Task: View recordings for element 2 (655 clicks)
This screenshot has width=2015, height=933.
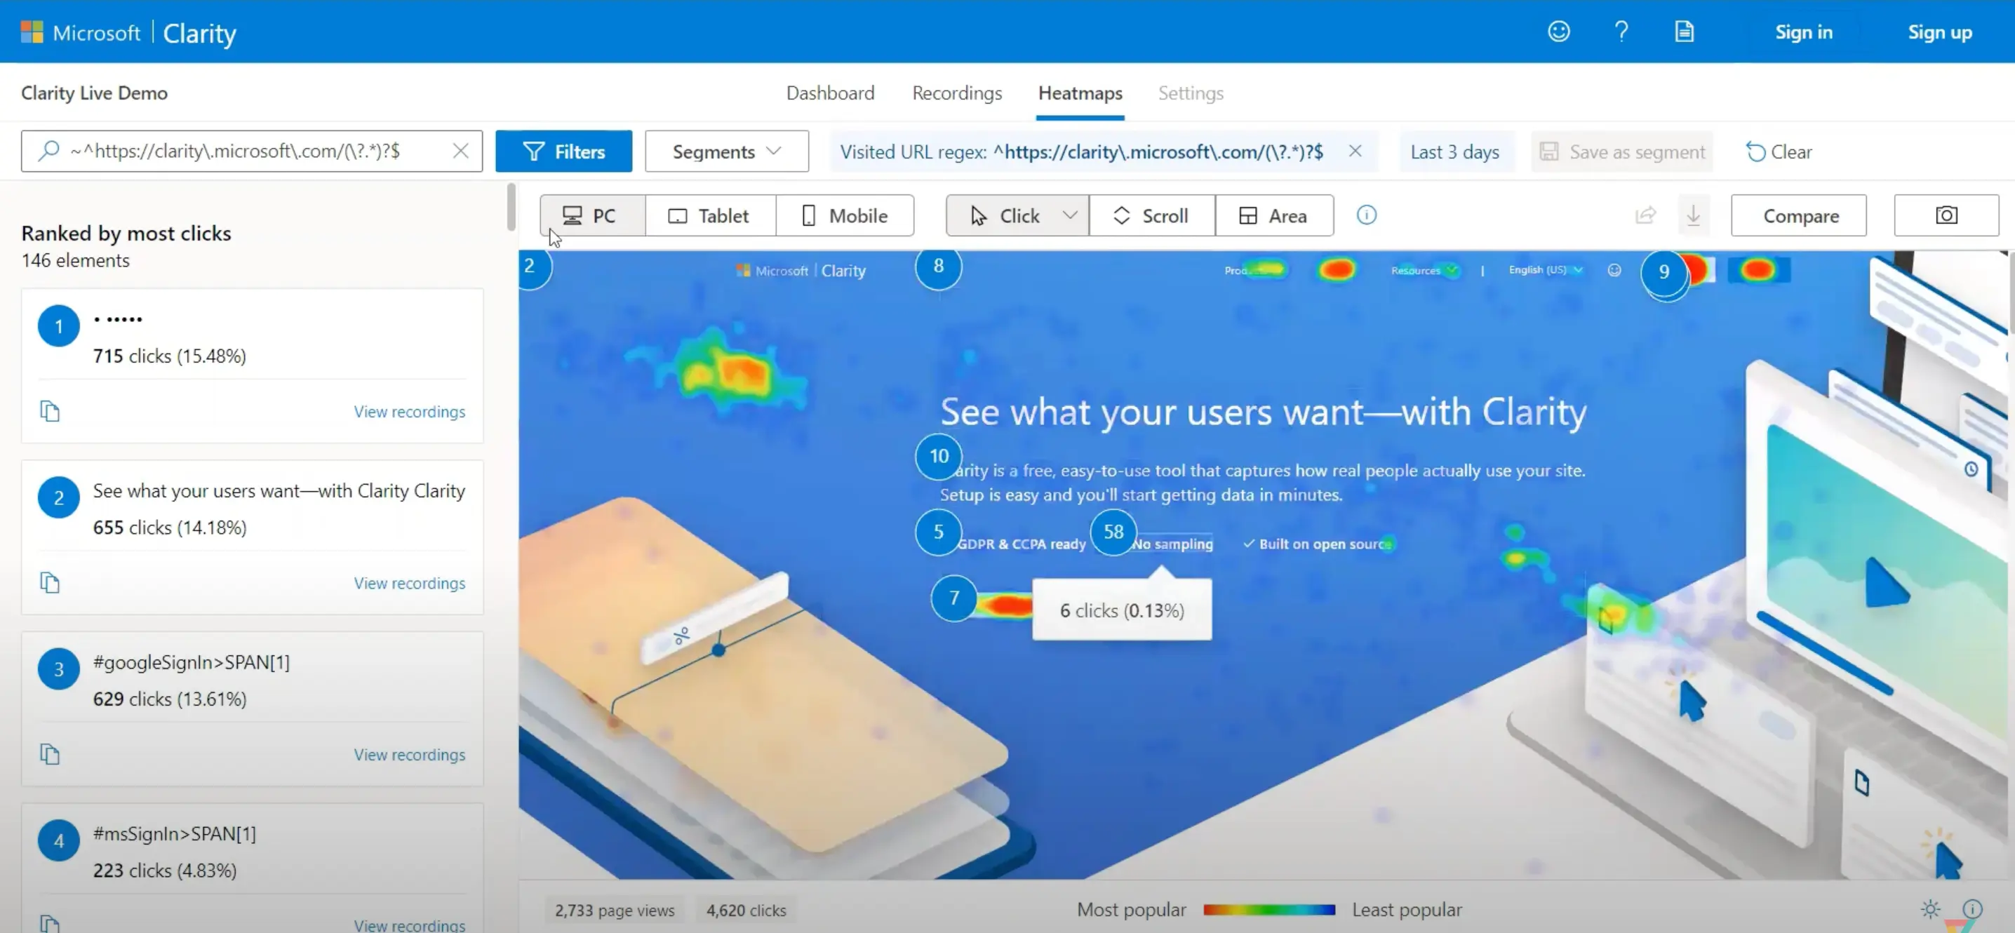Action: click(x=409, y=583)
